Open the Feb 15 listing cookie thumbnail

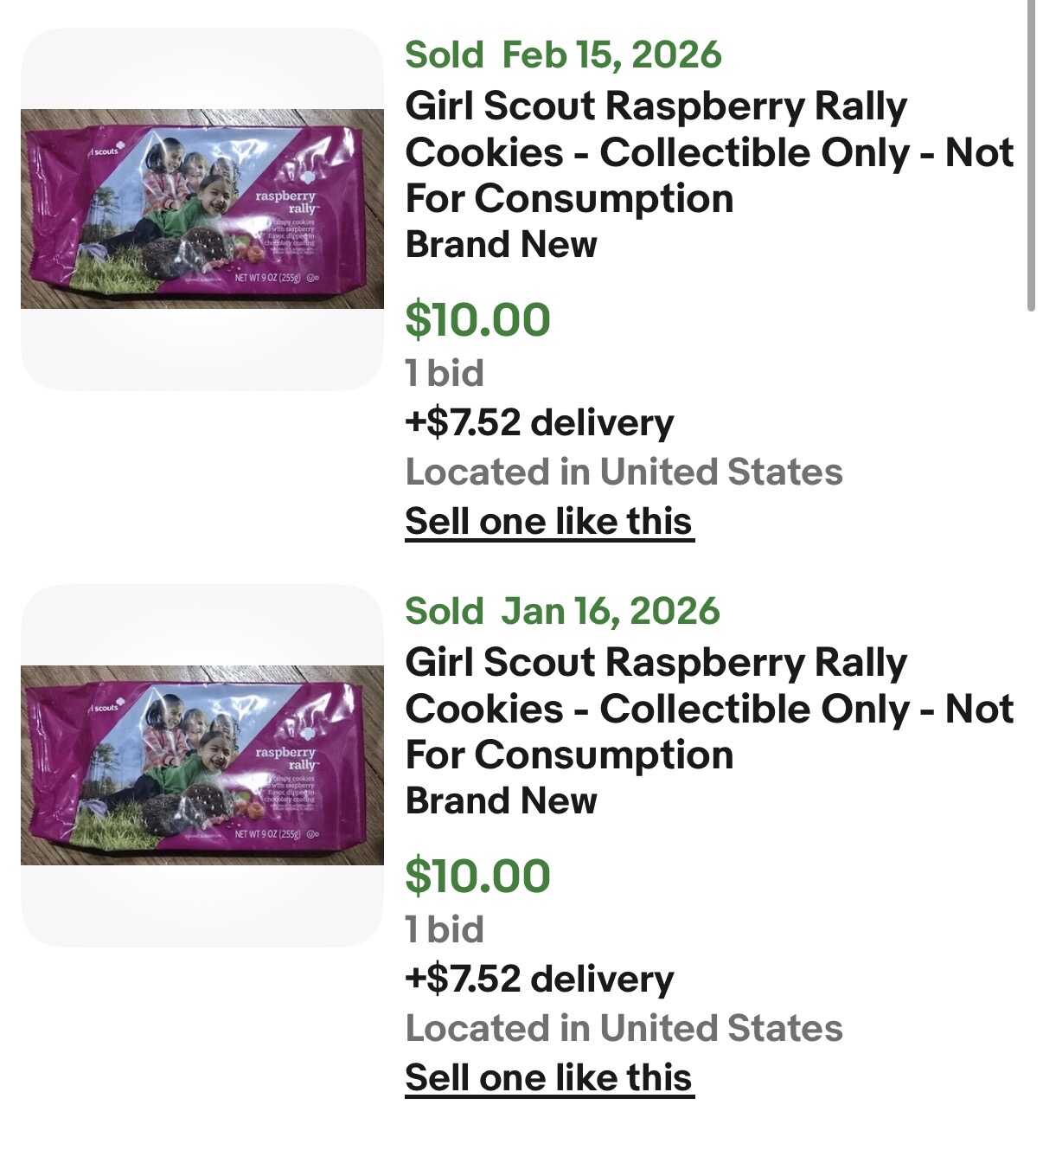202,209
